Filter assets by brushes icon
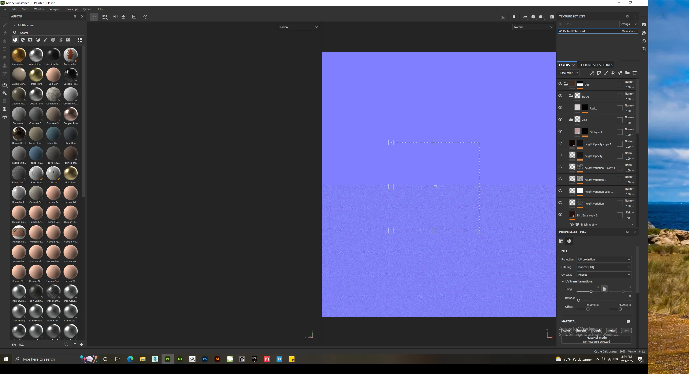Viewport: 689px width, 374px height. tap(46, 40)
